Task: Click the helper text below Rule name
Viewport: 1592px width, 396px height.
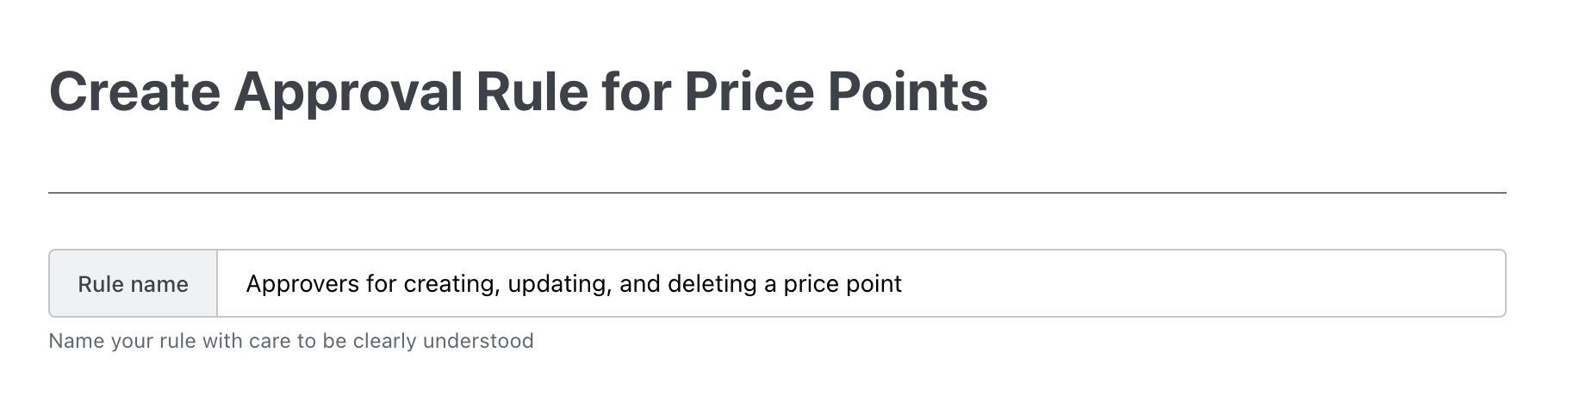Action: click(291, 341)
